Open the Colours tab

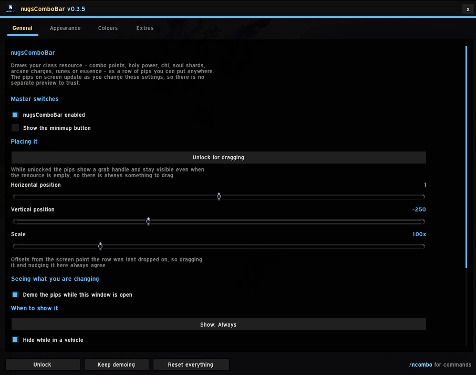coord(108,28)
